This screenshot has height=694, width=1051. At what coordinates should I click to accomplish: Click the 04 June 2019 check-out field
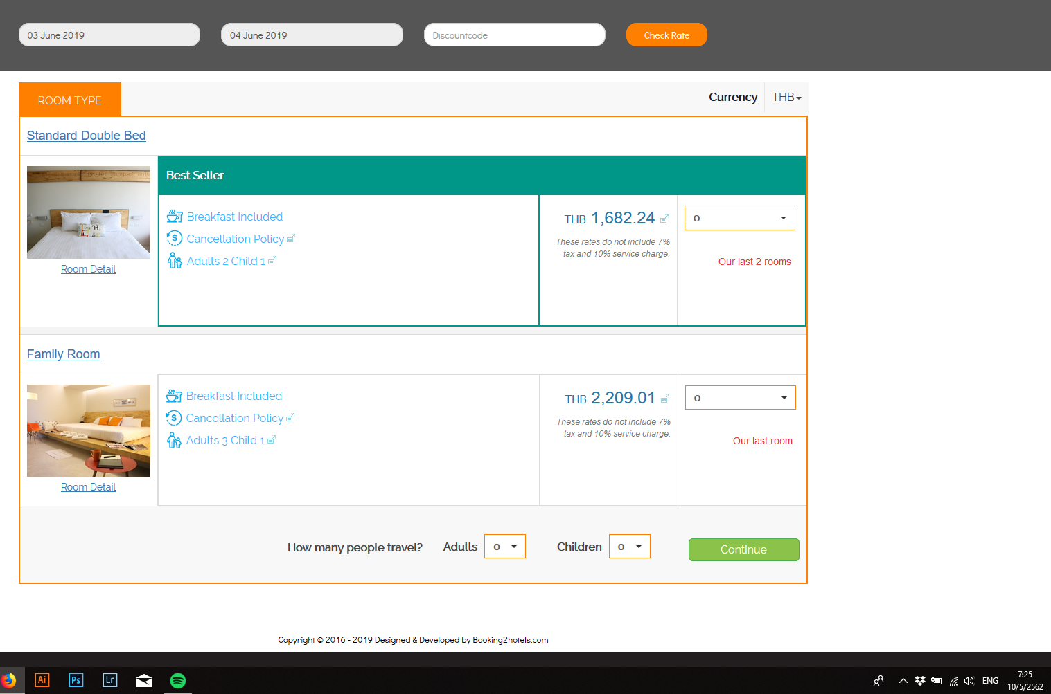pos(312,35)
